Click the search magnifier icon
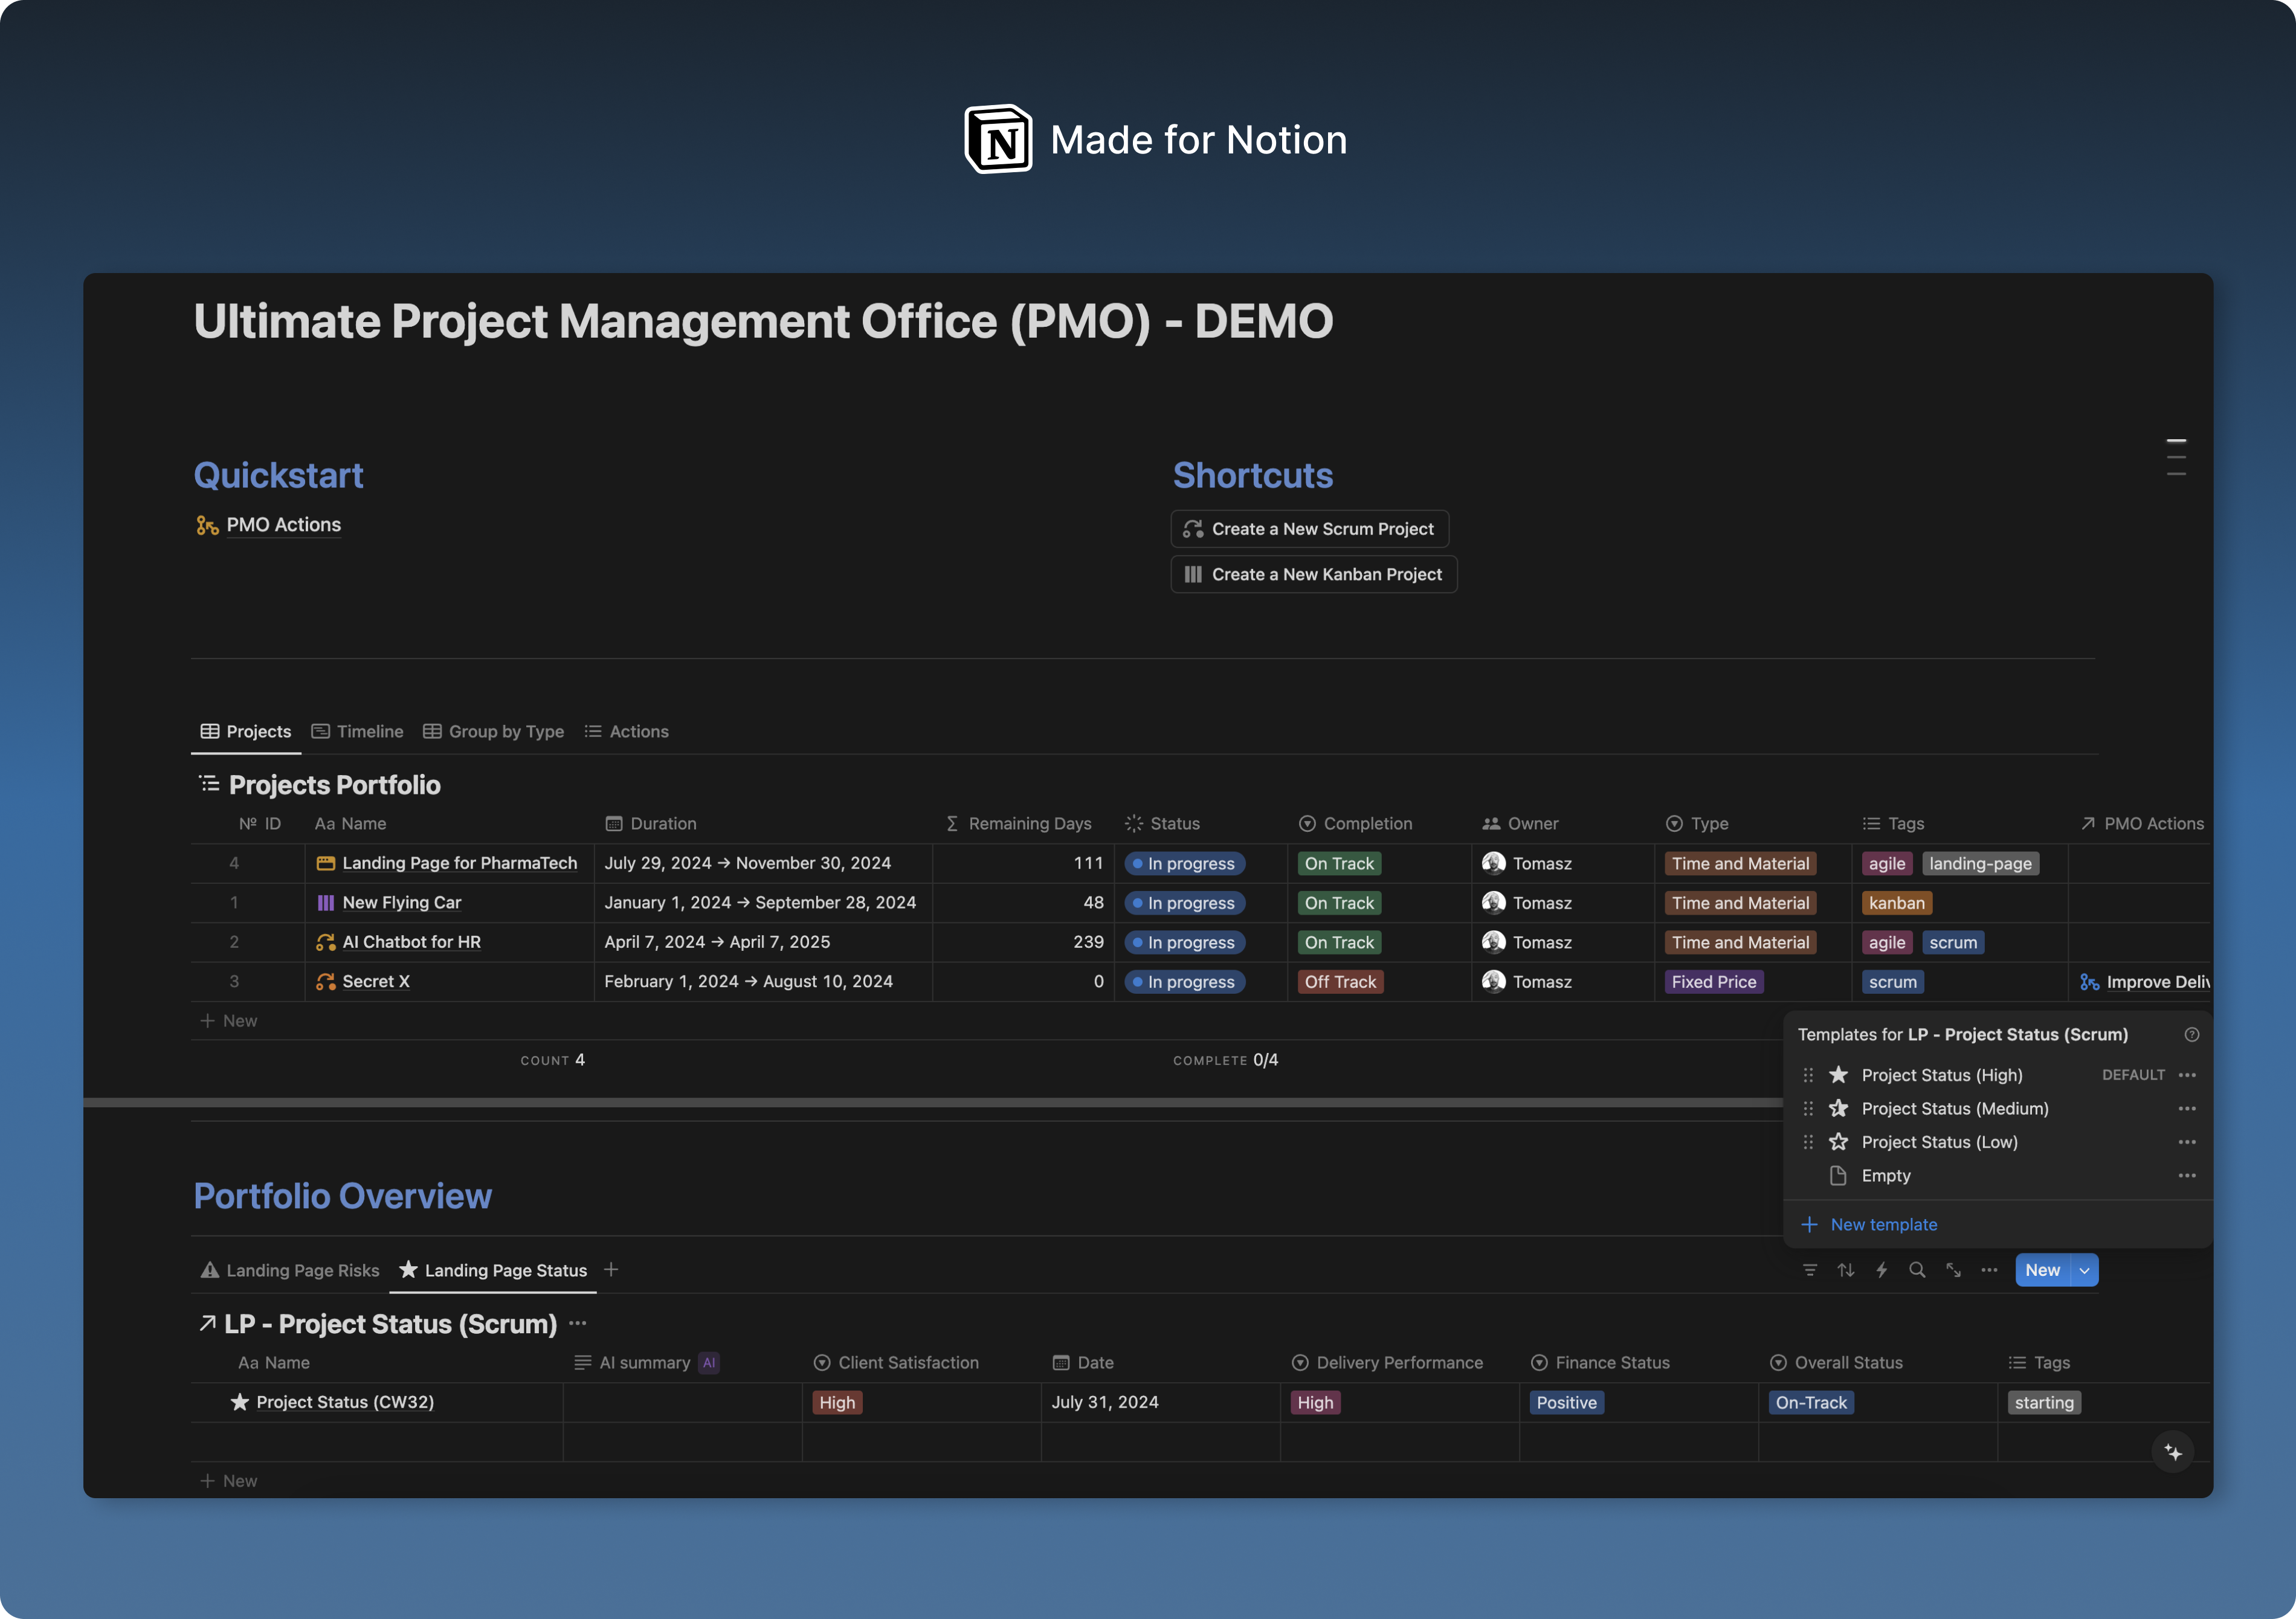The height and width of the screenshot is (1619, 2296). click(x=1917, y=1270)
